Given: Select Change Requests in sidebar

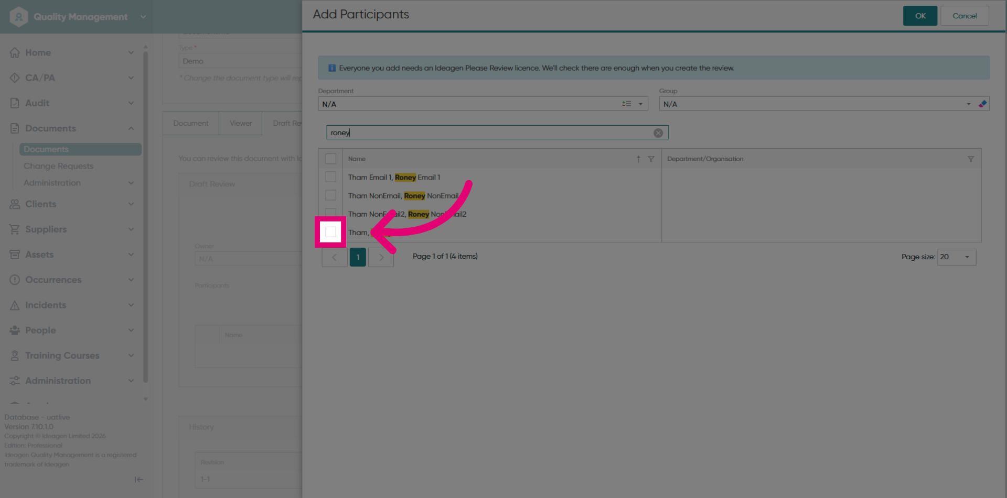Looking at the screenshot, I should pos(58,166).
